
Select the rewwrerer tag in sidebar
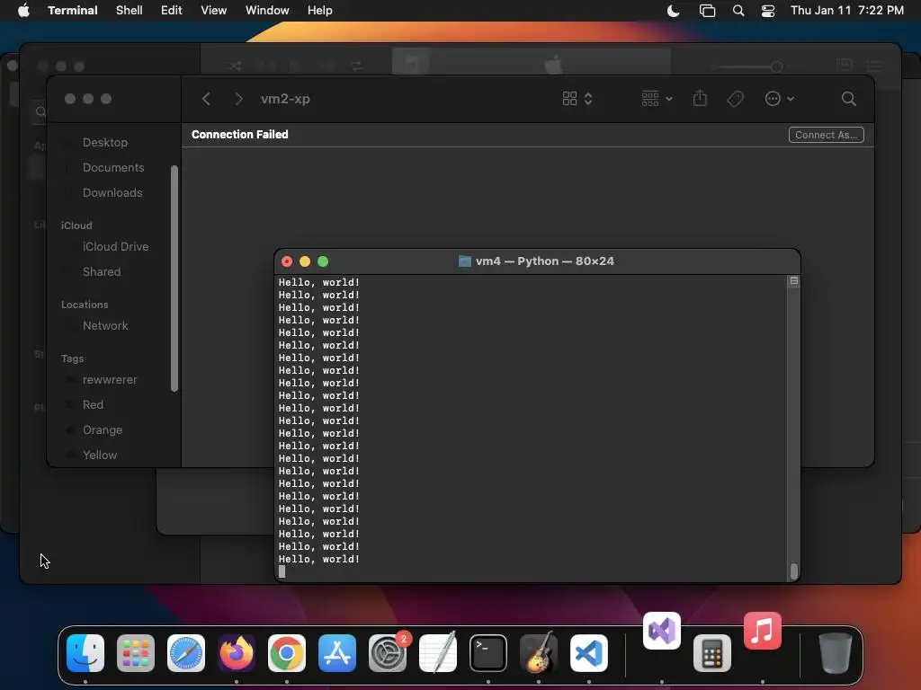pyautogui.click(x=109, y=380)
